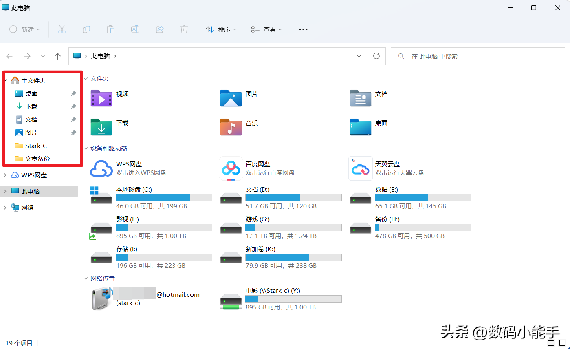Open the 百度网盘 cloud drive icon
The width and height of the screenshot is (570, 349).
[x=231, y=168]
